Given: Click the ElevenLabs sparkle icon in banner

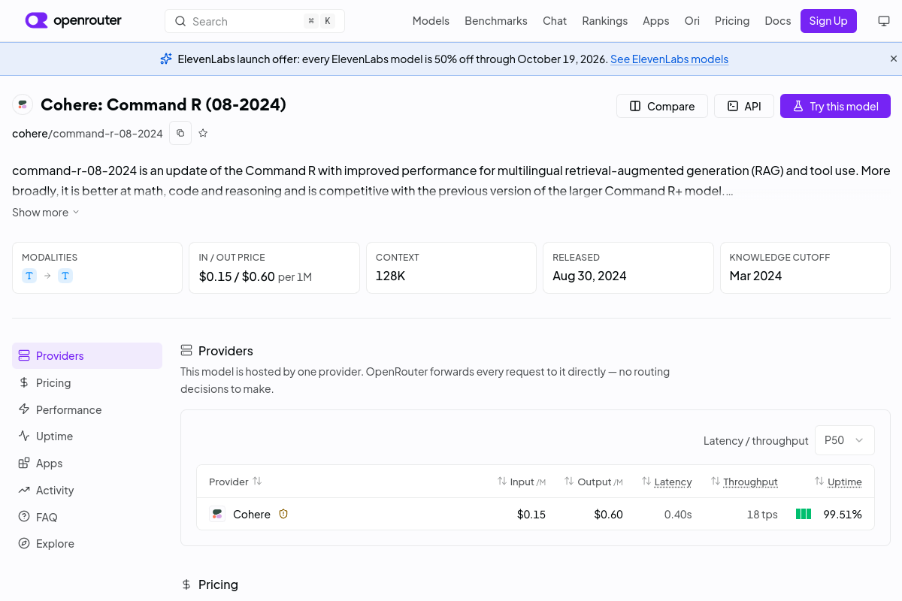Looking at the screenshot, I should (x=166, y=59).
